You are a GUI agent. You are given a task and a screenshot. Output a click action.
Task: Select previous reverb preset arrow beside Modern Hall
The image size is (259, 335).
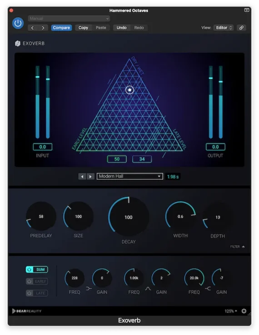pos(82,176)
